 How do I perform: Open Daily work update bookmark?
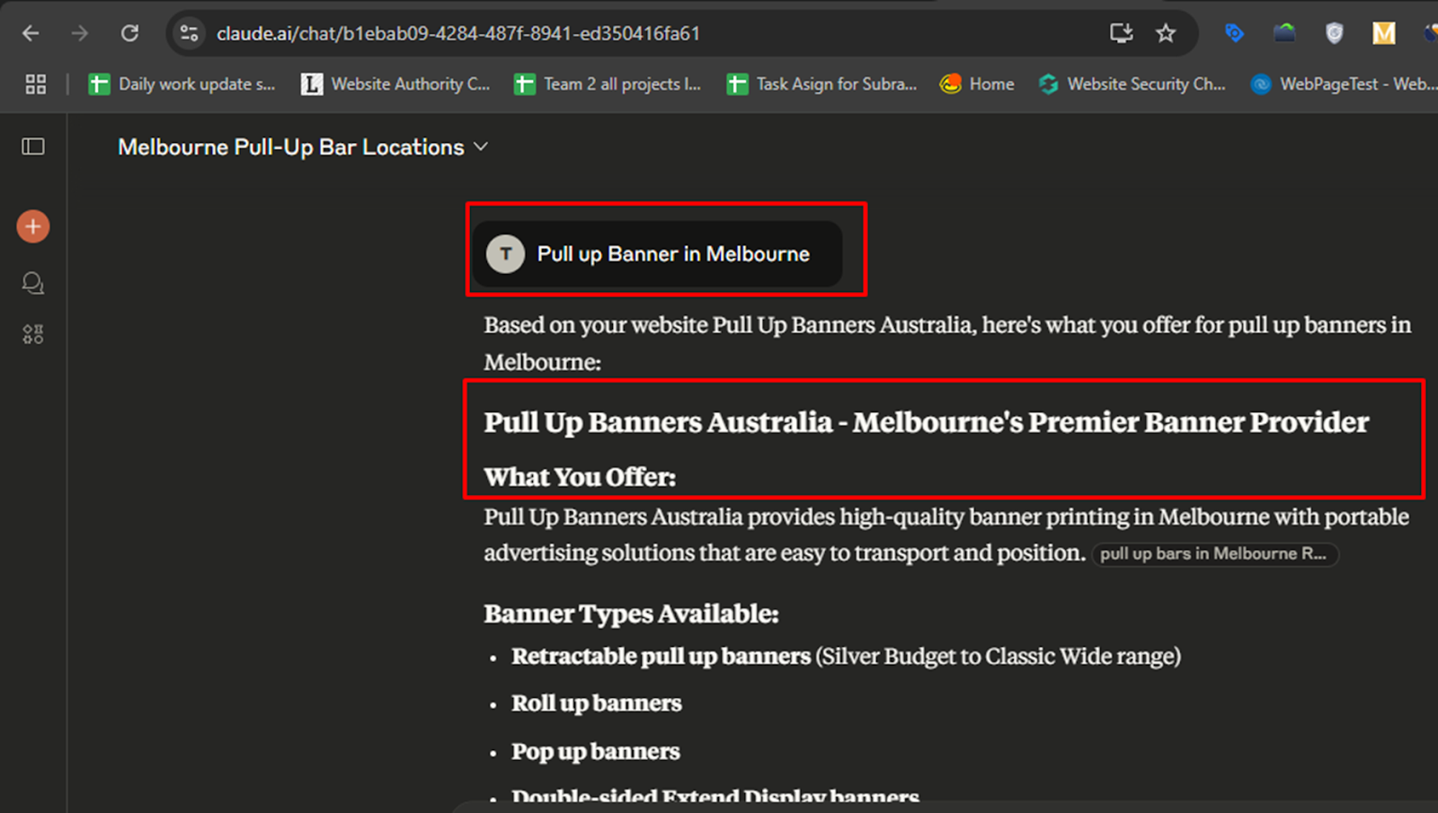coord(182,84)
